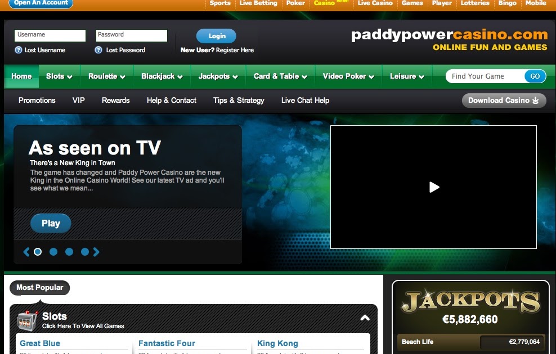
Task: Click Click Here To View All Games
Action: tap(83, 326)
